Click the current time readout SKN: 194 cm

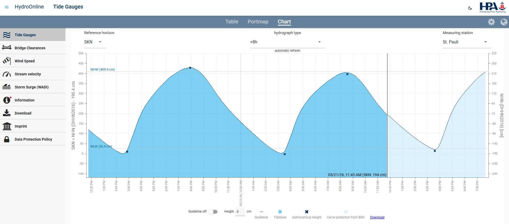[357, 175]
